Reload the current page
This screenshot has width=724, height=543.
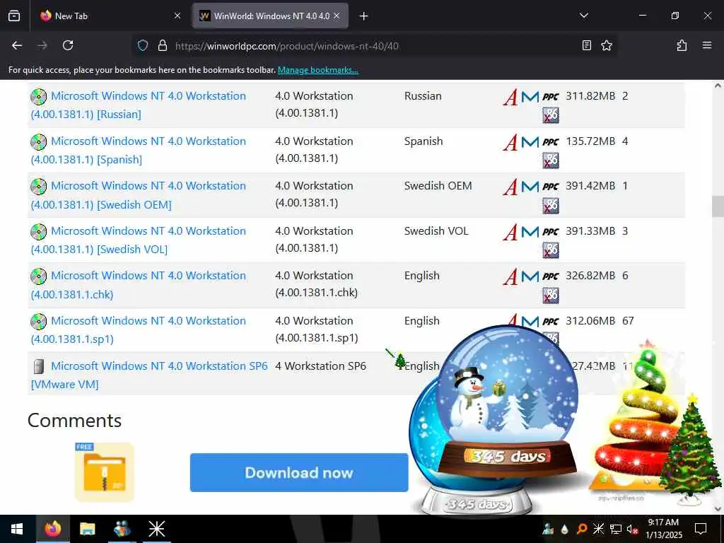[68, 45]
